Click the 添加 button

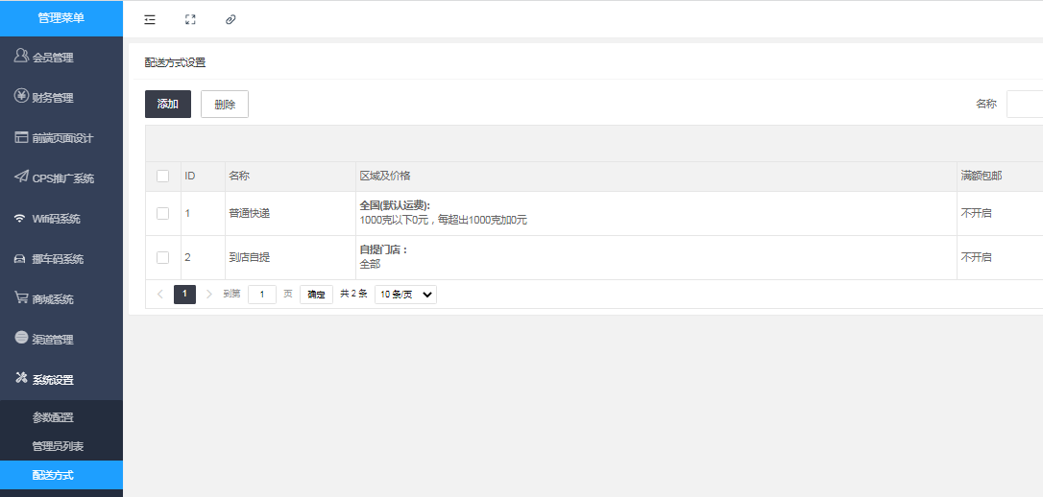click(168, 105)
